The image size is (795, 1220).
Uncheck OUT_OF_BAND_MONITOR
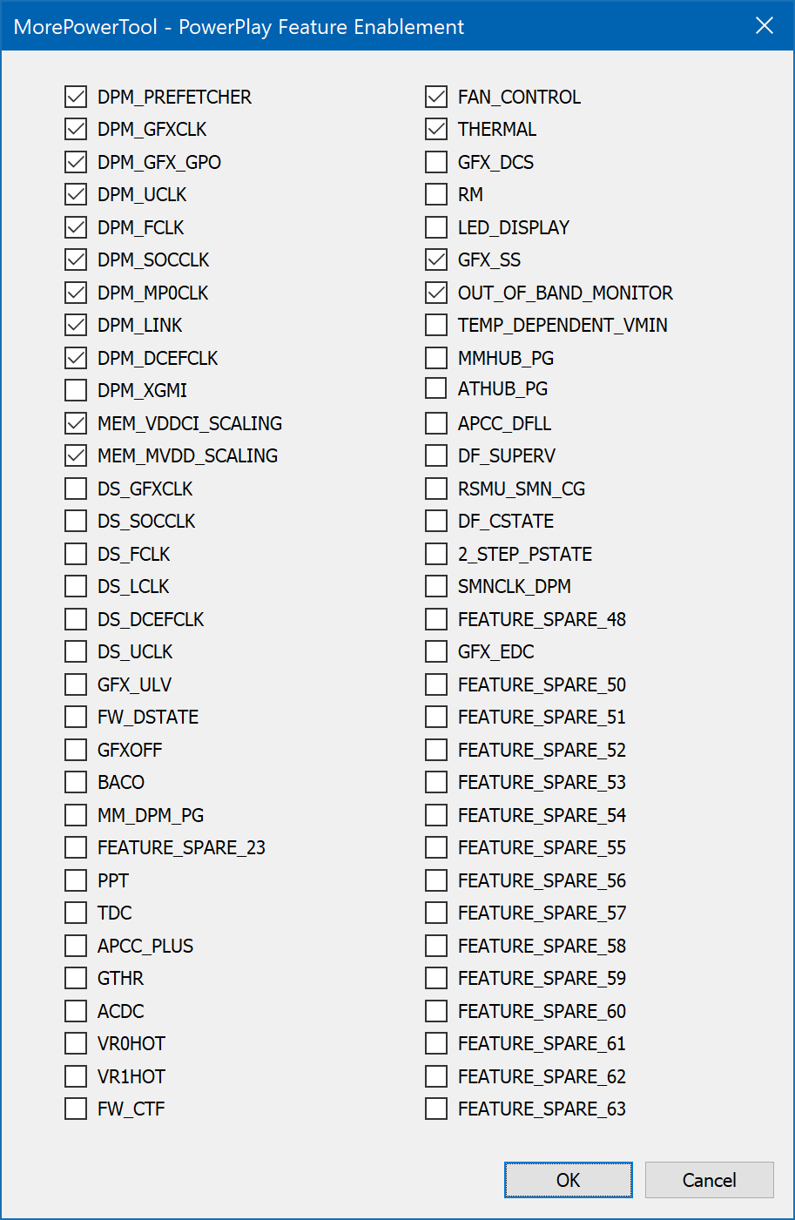(x=436, y=293)
